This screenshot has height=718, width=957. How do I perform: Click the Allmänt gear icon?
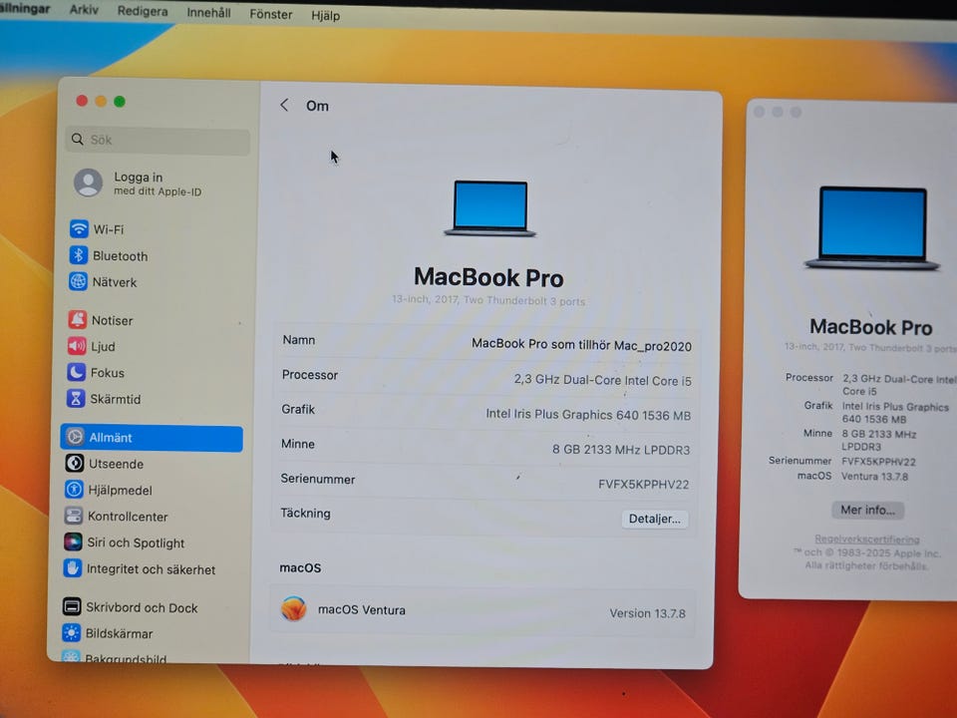click(75, 437)
